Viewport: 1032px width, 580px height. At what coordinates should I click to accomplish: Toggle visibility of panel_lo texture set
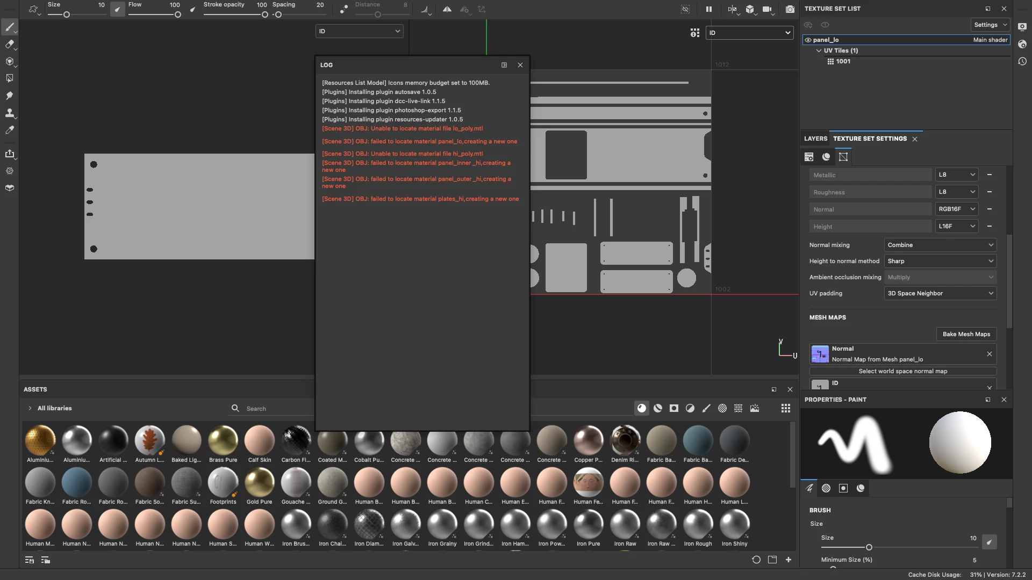808,40
